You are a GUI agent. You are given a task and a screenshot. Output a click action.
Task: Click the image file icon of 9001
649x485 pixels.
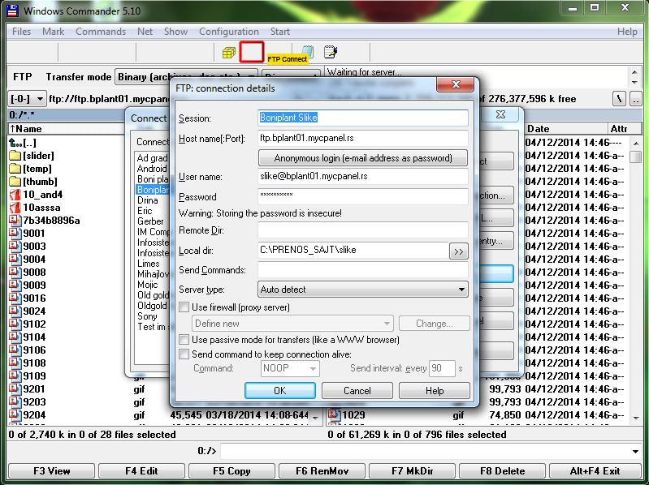point(15,234)
